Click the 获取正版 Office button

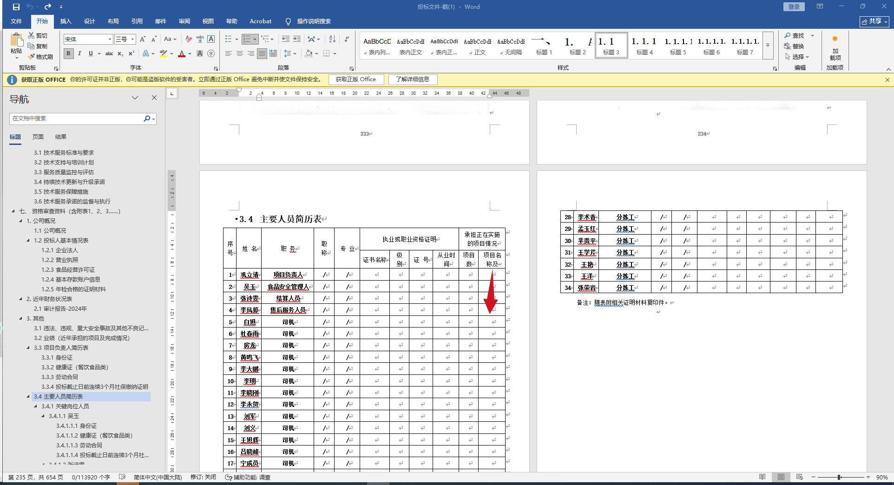tap(356, 79)
